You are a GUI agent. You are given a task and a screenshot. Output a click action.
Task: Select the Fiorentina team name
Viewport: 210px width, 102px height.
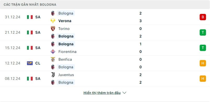coord(67,52)
